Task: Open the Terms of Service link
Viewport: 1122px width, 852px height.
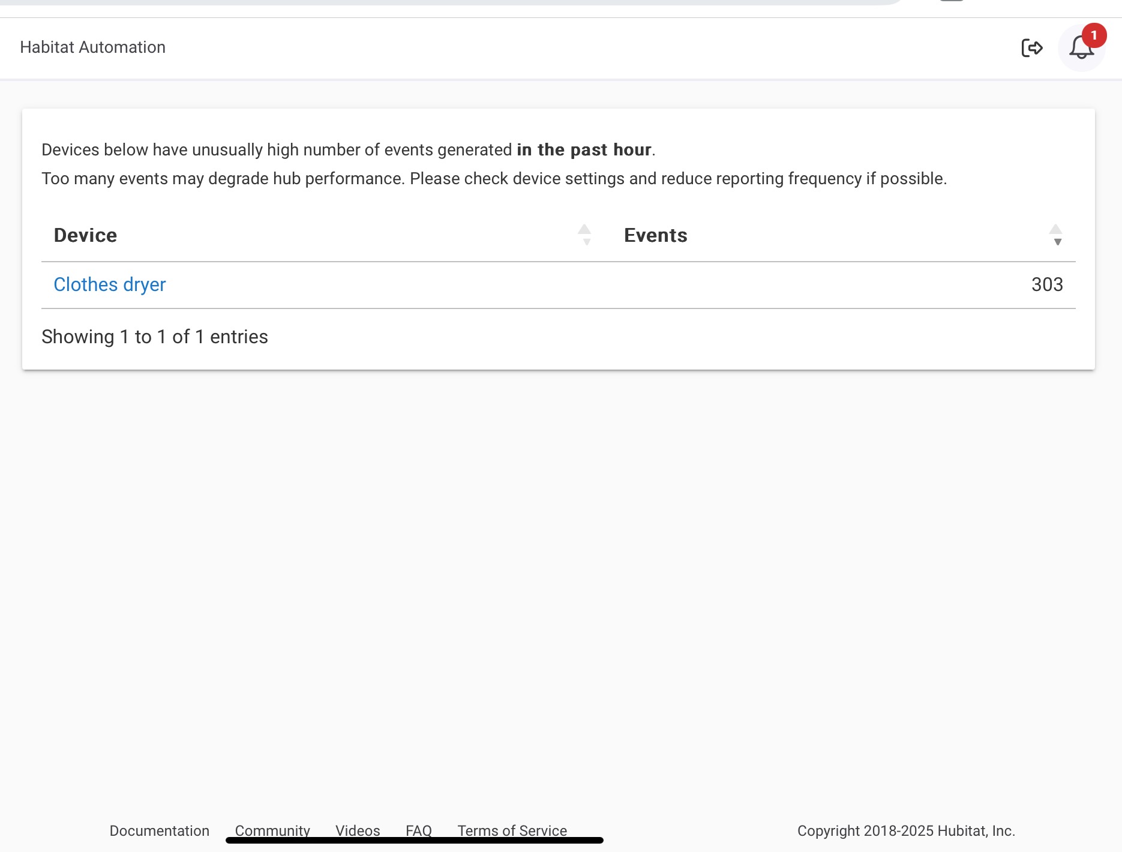Action: (x=512, y=830)
